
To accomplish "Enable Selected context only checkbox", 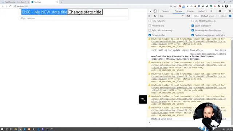I will coord(150,31).
